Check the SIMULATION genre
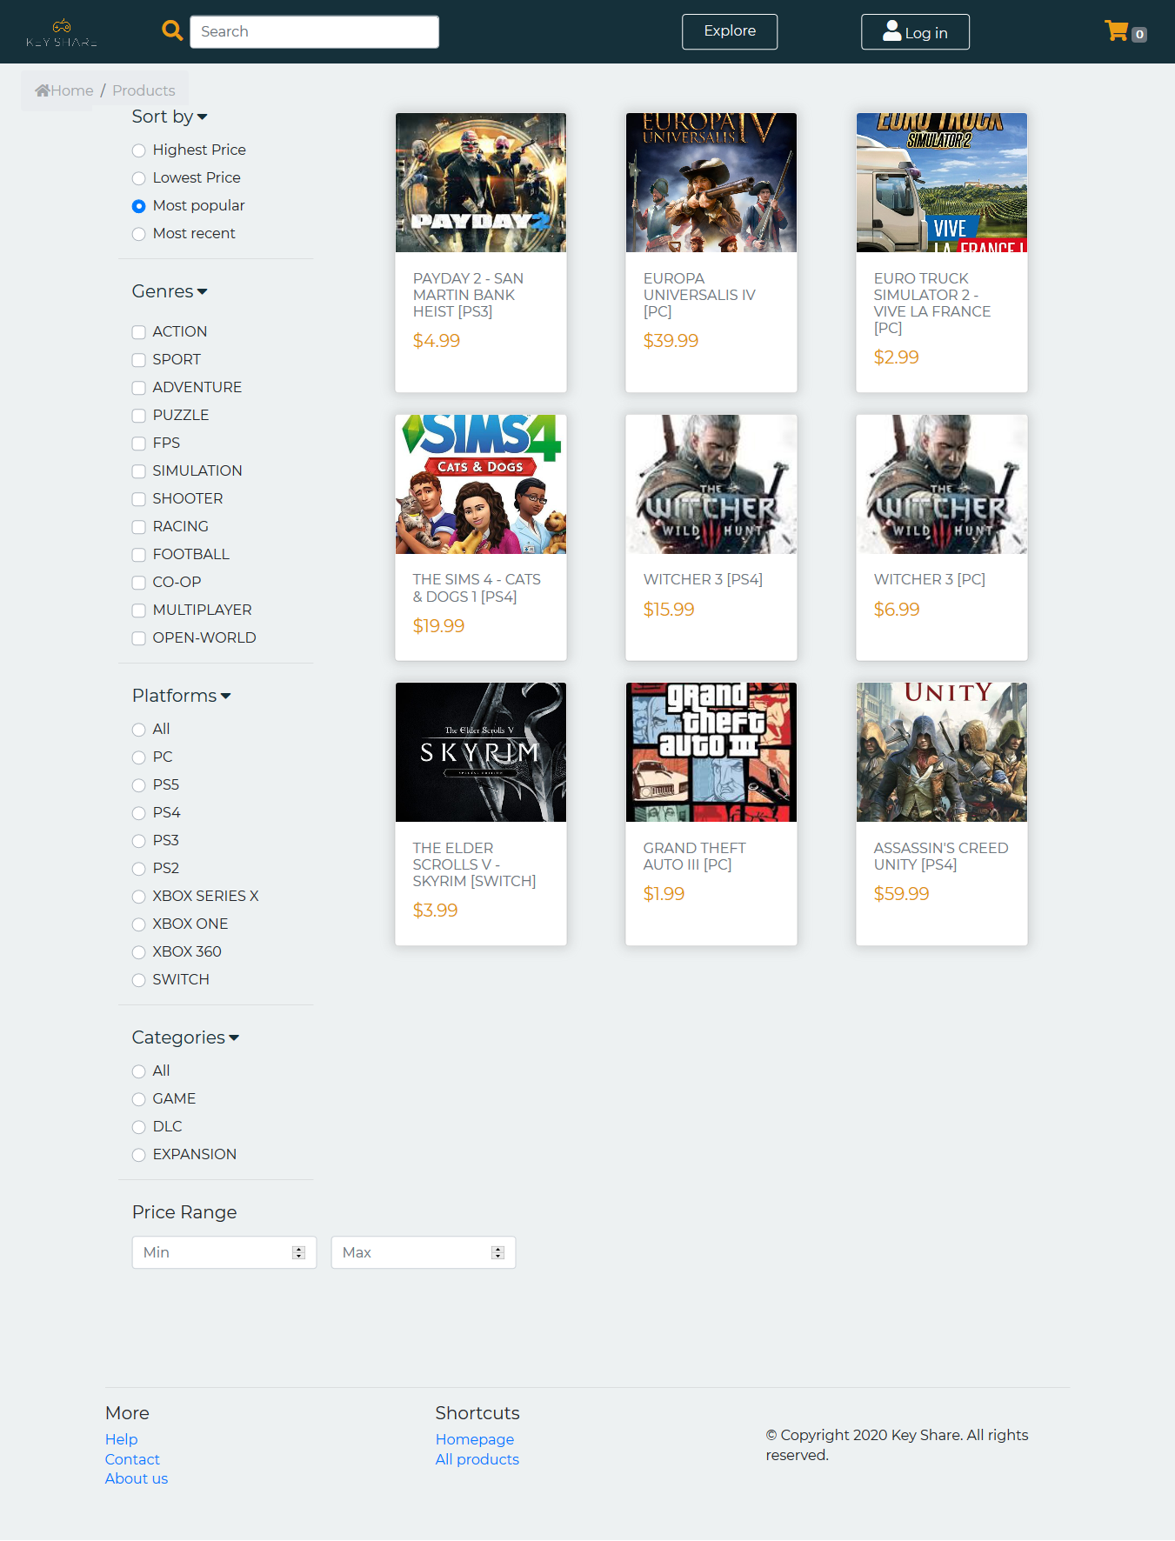Image resolution: width=1175 pixels, height=1541 pixels. coord(139,471)
